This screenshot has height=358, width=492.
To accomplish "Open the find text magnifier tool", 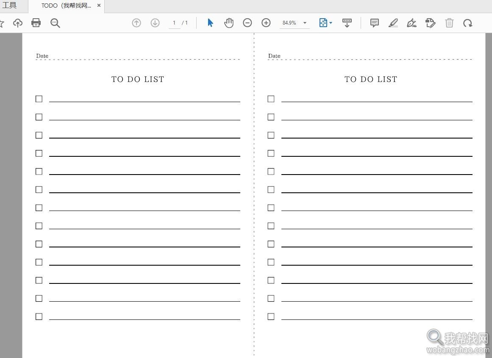I will [x=55, y=23].
